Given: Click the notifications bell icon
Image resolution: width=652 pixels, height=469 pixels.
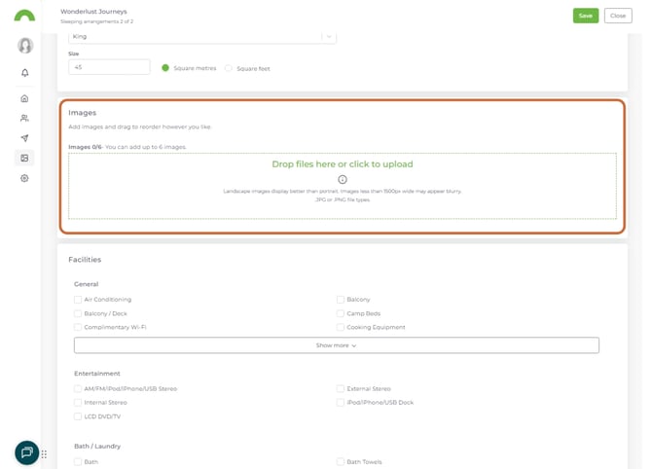Looking at the screenshot, I should click(25, 73).
